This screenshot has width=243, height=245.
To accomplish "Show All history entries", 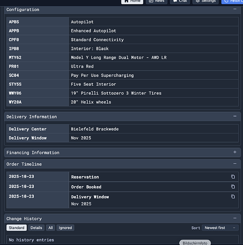I will [x=50, y=228].
